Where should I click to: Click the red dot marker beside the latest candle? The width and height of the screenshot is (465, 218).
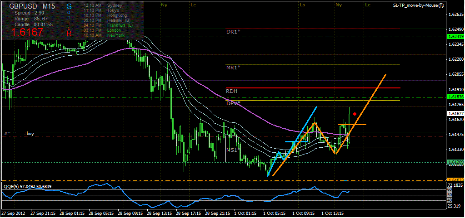click(355, 114)
